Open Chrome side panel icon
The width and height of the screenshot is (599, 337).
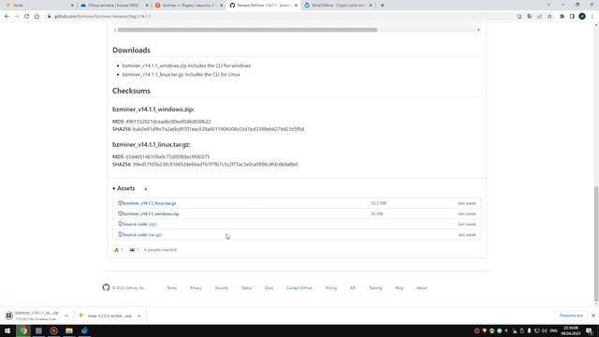[x=572, y=17]
